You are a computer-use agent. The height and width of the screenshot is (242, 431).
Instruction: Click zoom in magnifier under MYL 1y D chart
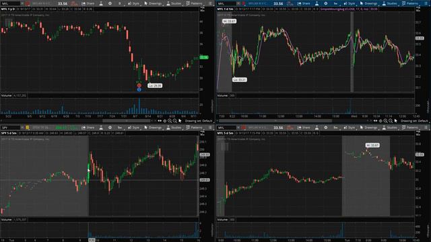[x=170, y=121]
